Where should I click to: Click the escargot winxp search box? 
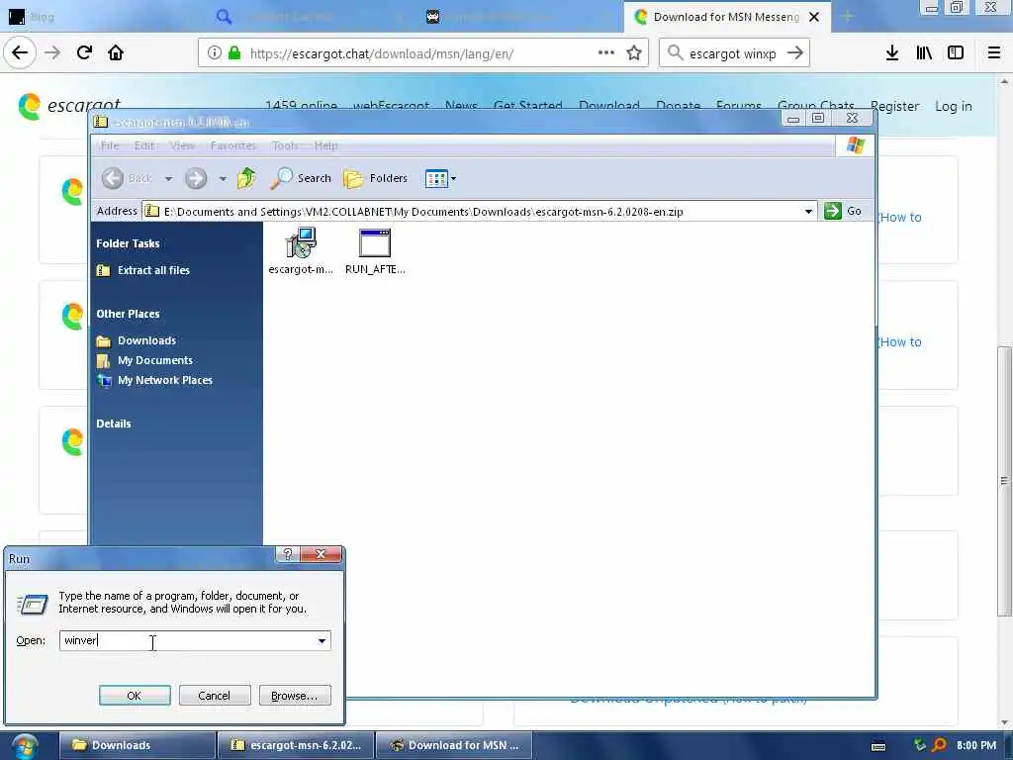point(733,53)
